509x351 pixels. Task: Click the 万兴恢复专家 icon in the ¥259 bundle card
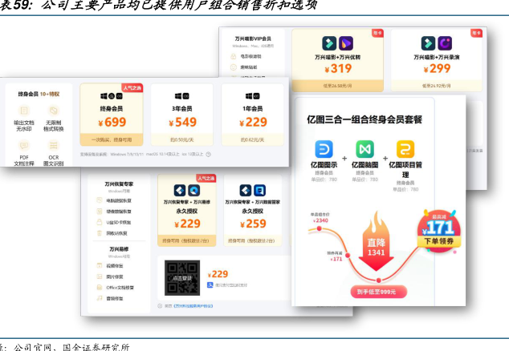(246, 190)
